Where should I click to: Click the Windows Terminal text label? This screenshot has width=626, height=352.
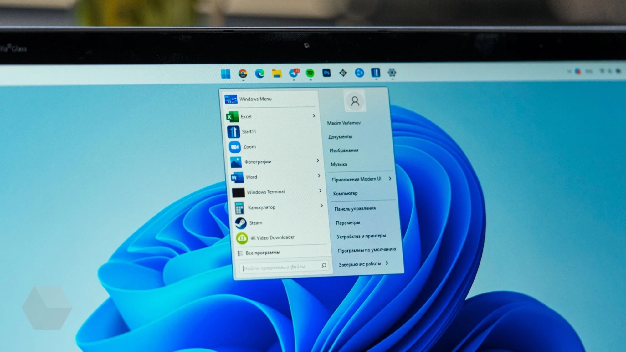coord(266,192)
